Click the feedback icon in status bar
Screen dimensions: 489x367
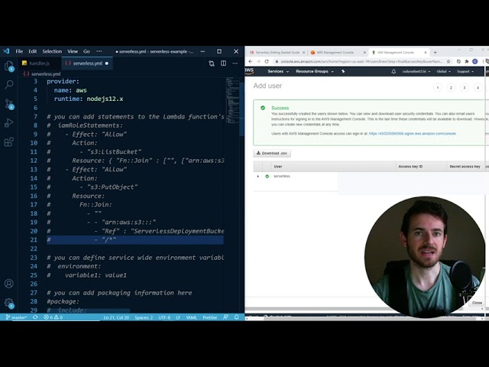click(225, 317)
